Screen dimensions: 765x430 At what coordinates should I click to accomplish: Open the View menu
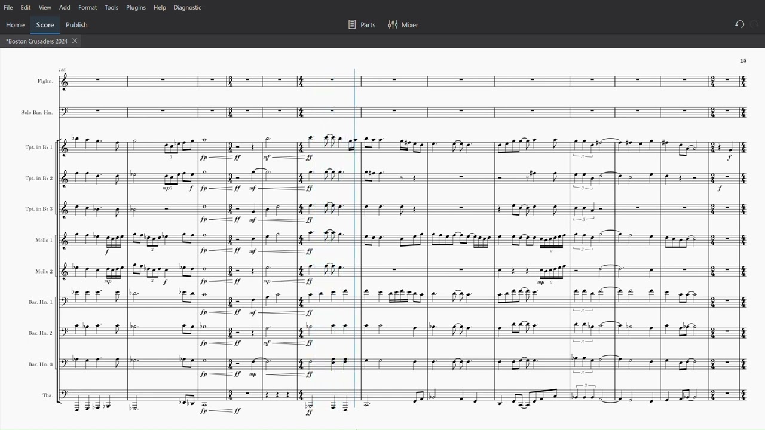pyautogui.click(x=45, y=7)
